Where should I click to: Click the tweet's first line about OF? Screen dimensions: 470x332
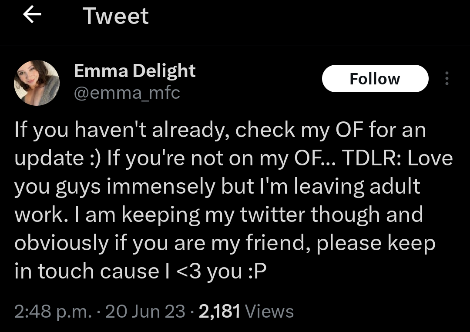coord(220,130)
